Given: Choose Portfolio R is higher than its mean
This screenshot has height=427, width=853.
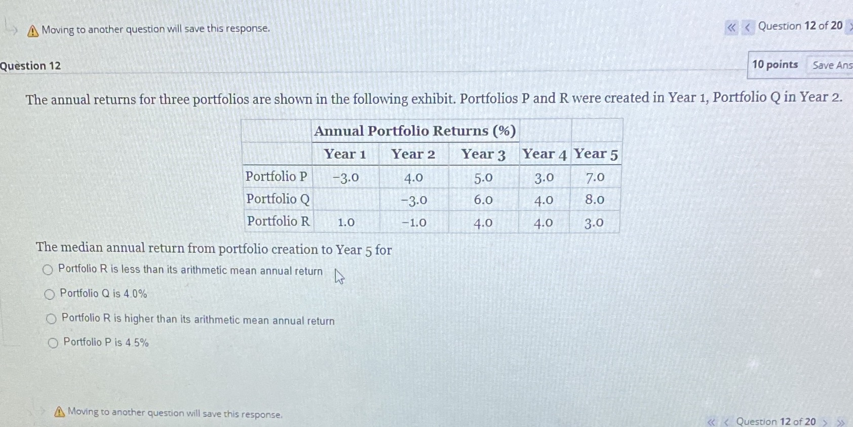Looking at the screenshot, I should [51, 318].
